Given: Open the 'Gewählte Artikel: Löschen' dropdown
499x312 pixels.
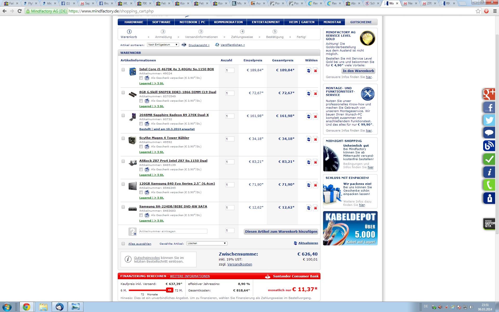Looking at the screenshot, I should click(x=207, y=243).
